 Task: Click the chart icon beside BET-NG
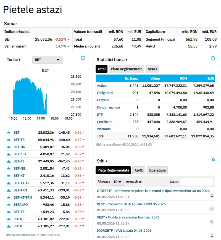point(9,168)
